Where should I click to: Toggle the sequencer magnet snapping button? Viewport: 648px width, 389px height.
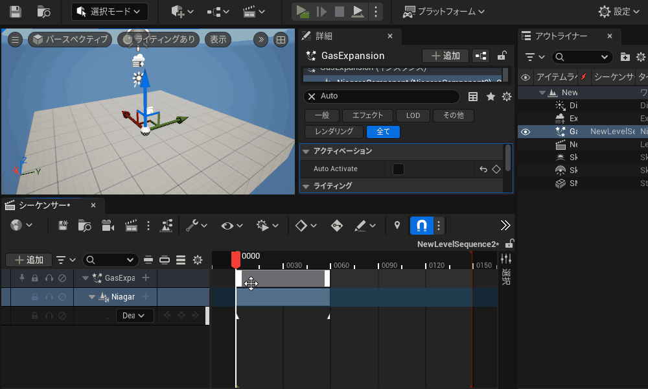[x=421, y=226]
